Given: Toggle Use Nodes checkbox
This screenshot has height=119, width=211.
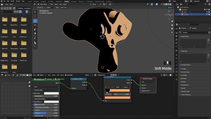Looking at the screenshot, I should click(66, 75).
